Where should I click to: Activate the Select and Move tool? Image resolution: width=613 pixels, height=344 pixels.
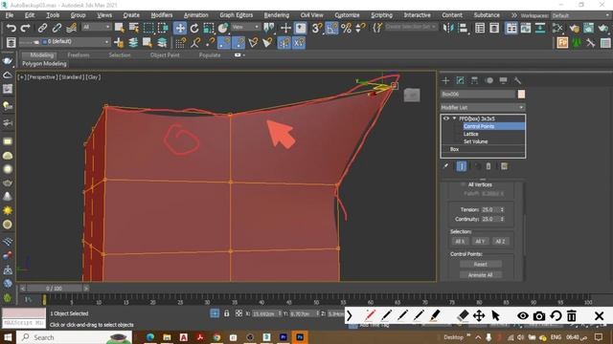[180, 28]
